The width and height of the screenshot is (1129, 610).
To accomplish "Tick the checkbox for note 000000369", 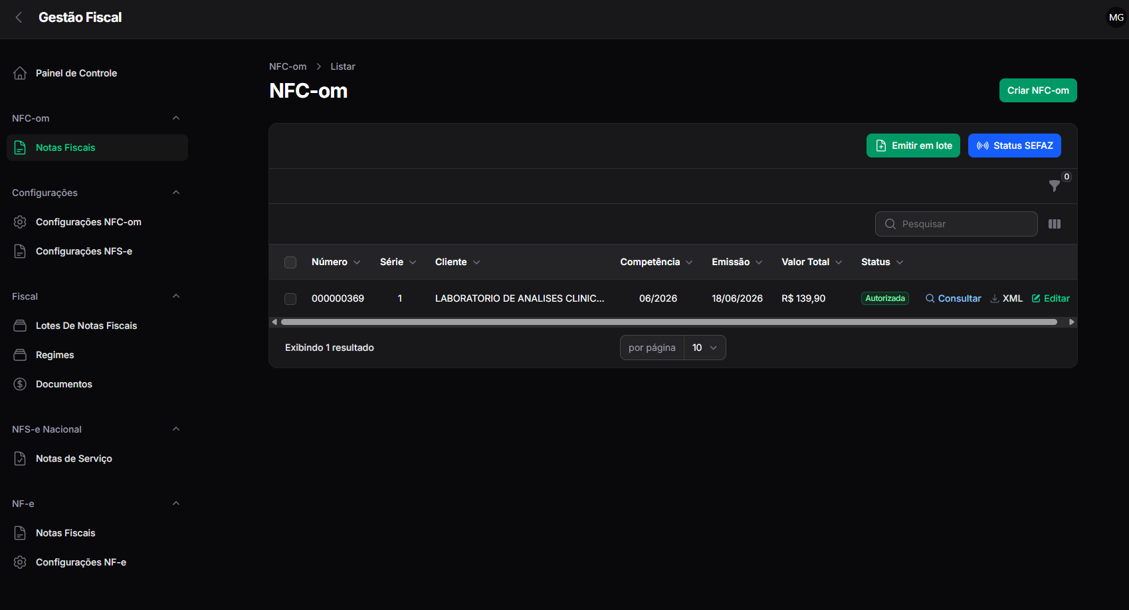I will pos(290,299).
